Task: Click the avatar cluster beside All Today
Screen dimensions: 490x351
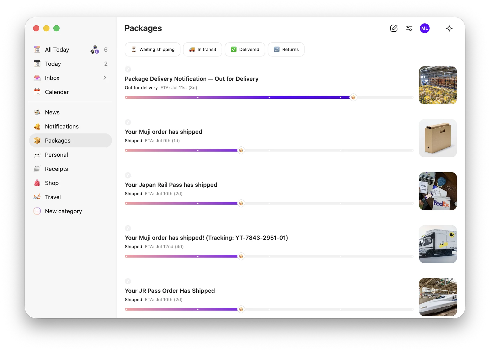Action: click(x=95, y=50)
